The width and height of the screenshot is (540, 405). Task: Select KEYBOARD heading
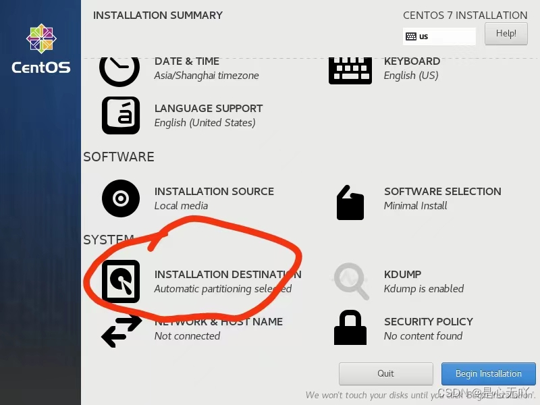pos(412,61)
